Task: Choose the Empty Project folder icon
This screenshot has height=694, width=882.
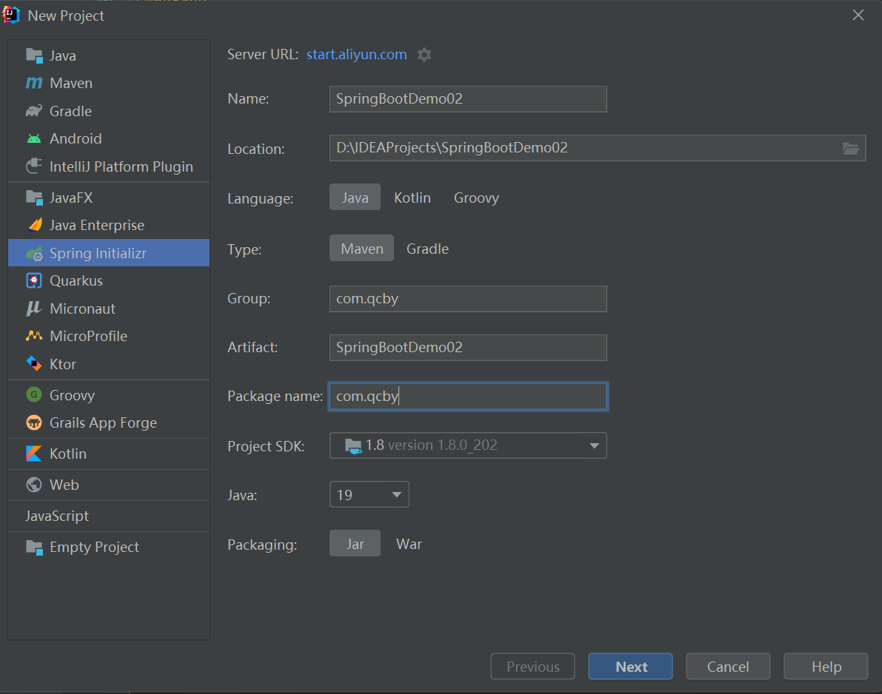Action: pyautogui.click(x=34, y=548)
